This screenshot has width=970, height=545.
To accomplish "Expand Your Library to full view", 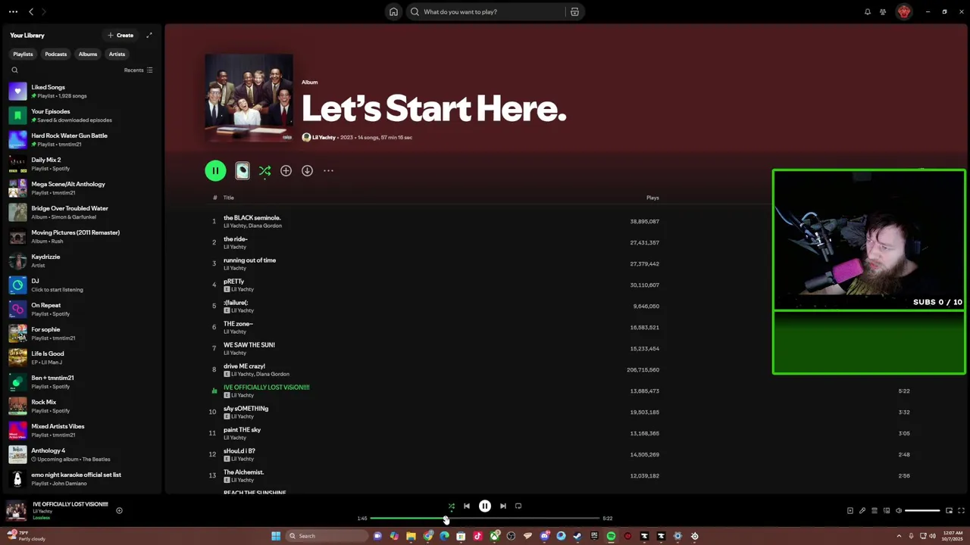I will click(x=149, y=35).
